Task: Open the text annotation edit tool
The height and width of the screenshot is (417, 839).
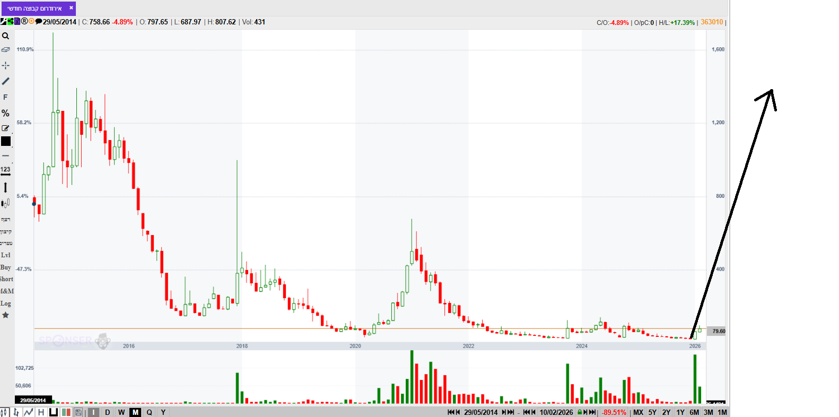Action: (5, 128)
